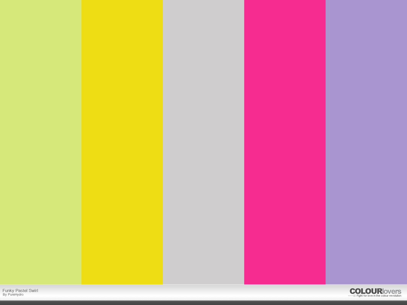407x305 pixels.
Task: Click the dark gray bar at the bottom
Action: (x=203, y=303)
